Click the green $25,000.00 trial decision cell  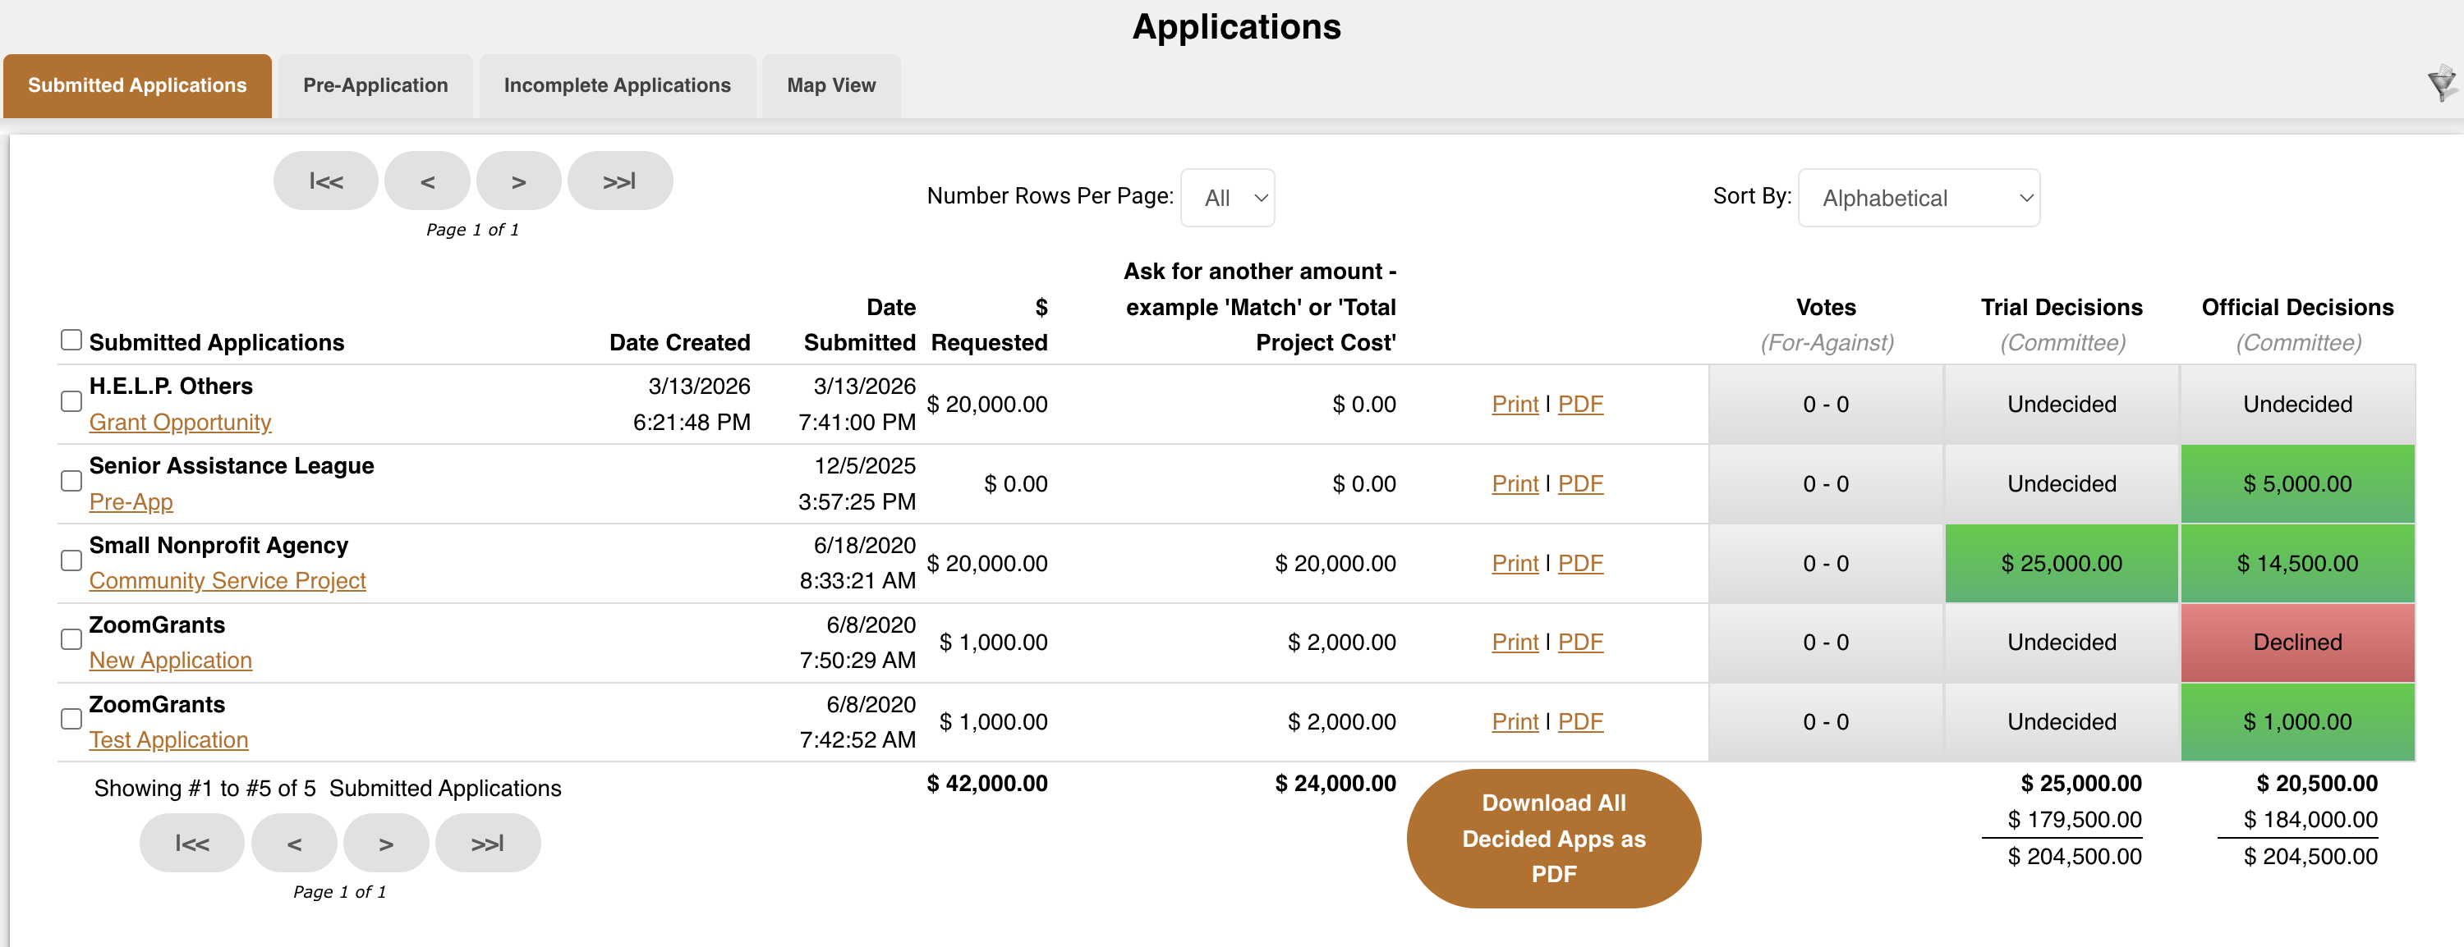pyautogui.click(x=2062, y=564)
